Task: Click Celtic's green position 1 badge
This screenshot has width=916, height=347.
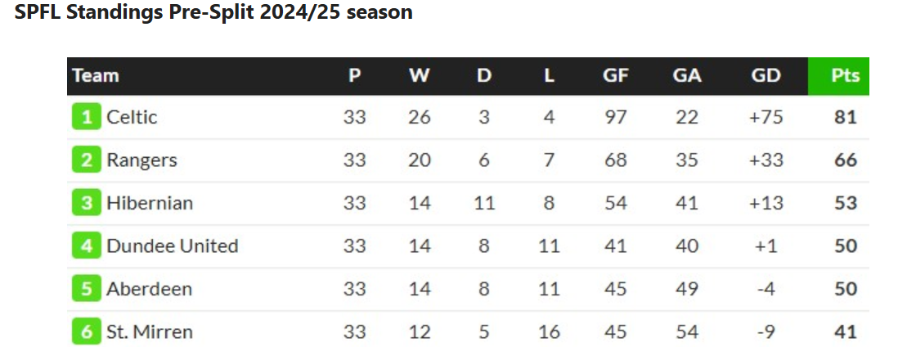Action: click(86, 117)
